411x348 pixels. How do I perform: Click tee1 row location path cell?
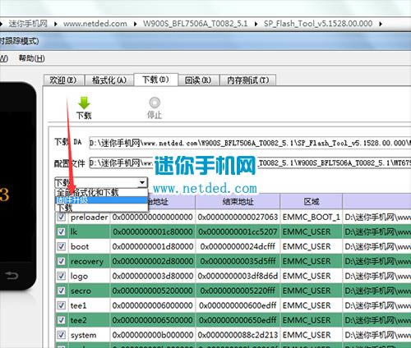(377, 305)
